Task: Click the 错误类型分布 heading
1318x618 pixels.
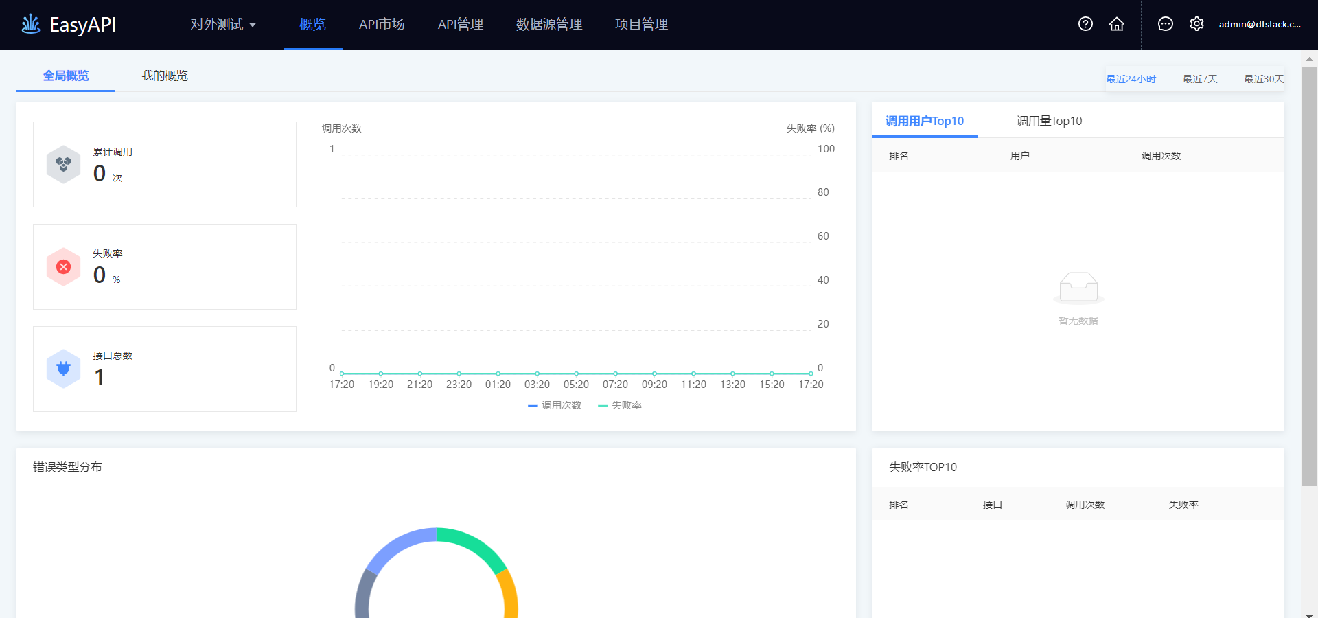Action: pos(67,467)
